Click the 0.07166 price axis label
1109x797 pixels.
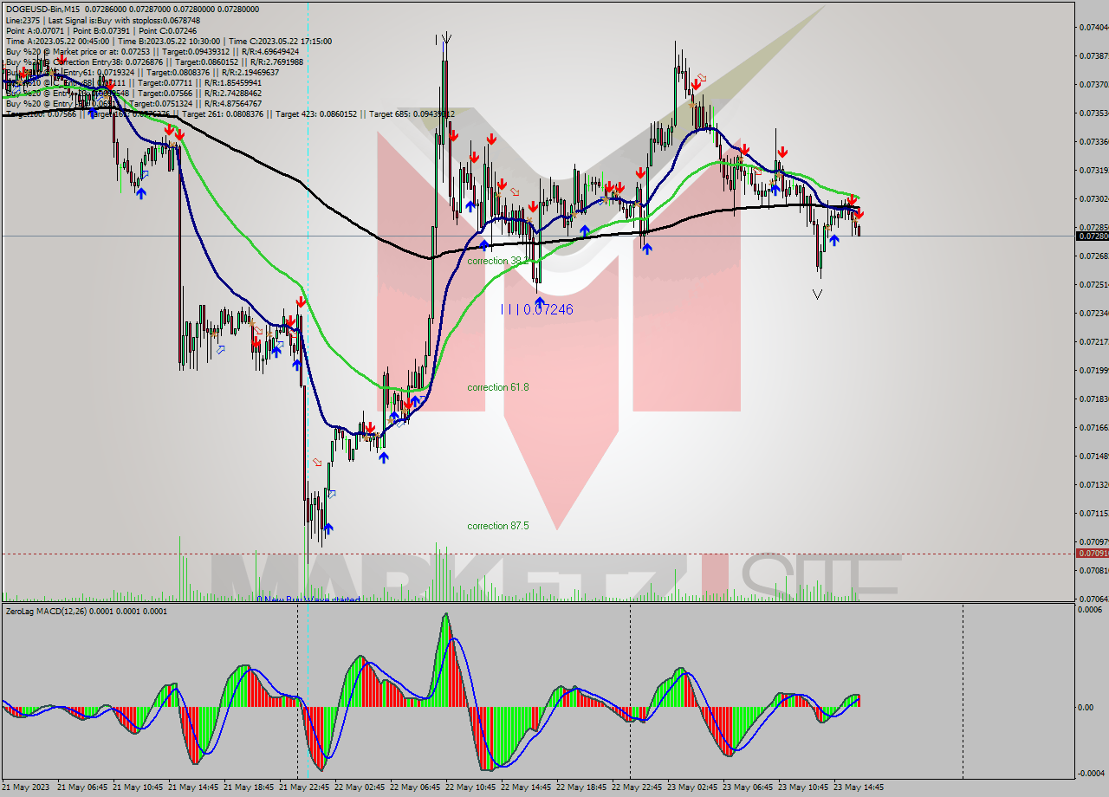point(1093,427)
